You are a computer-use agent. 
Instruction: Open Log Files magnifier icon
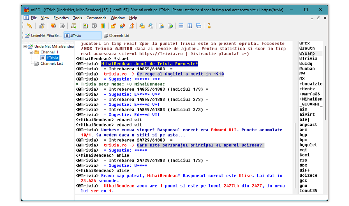(x=151, y=26)
